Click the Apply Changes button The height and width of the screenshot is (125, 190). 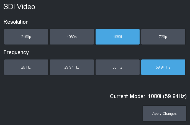(x=164, y=113)
